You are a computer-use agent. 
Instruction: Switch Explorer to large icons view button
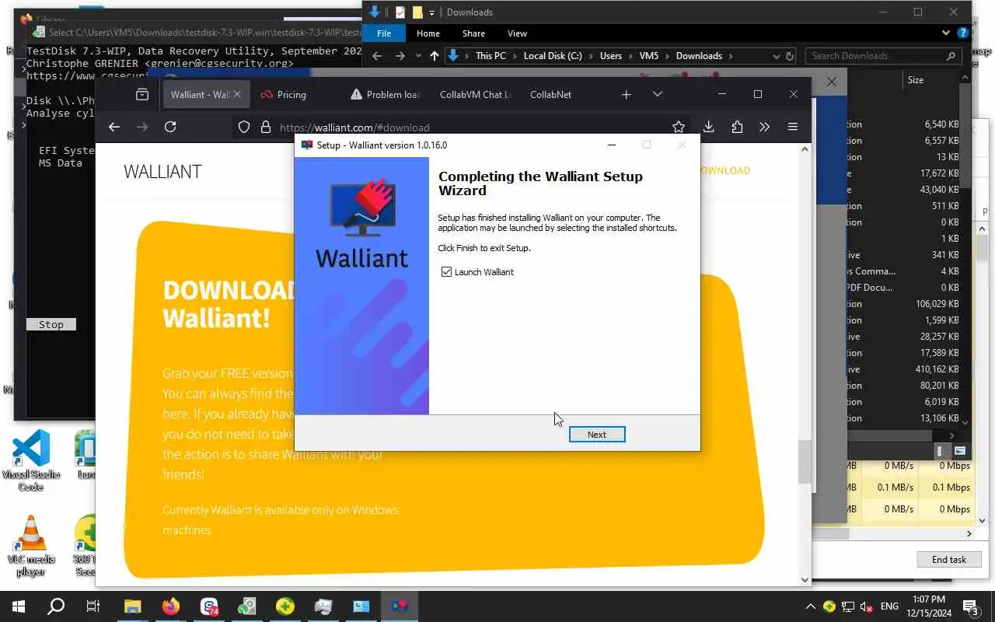[960, 451]
